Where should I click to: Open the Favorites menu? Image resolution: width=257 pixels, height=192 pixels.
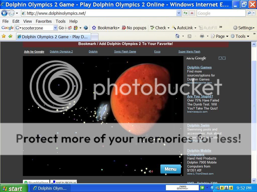coord(43,21)
